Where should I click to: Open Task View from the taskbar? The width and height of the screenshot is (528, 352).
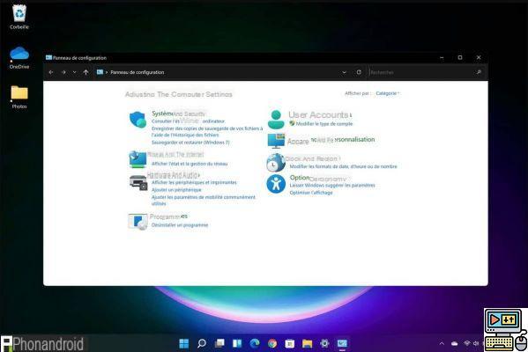coord(219,343)
